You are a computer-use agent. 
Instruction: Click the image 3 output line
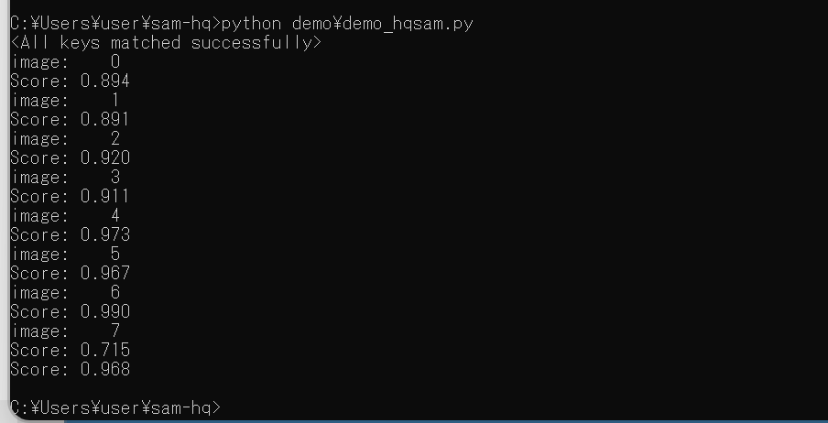[x=65, y=177]
